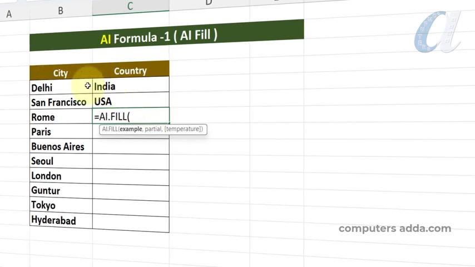Viewport: 475px width, 267px height.
Task: Select column B header
Action: click(61, 11)
